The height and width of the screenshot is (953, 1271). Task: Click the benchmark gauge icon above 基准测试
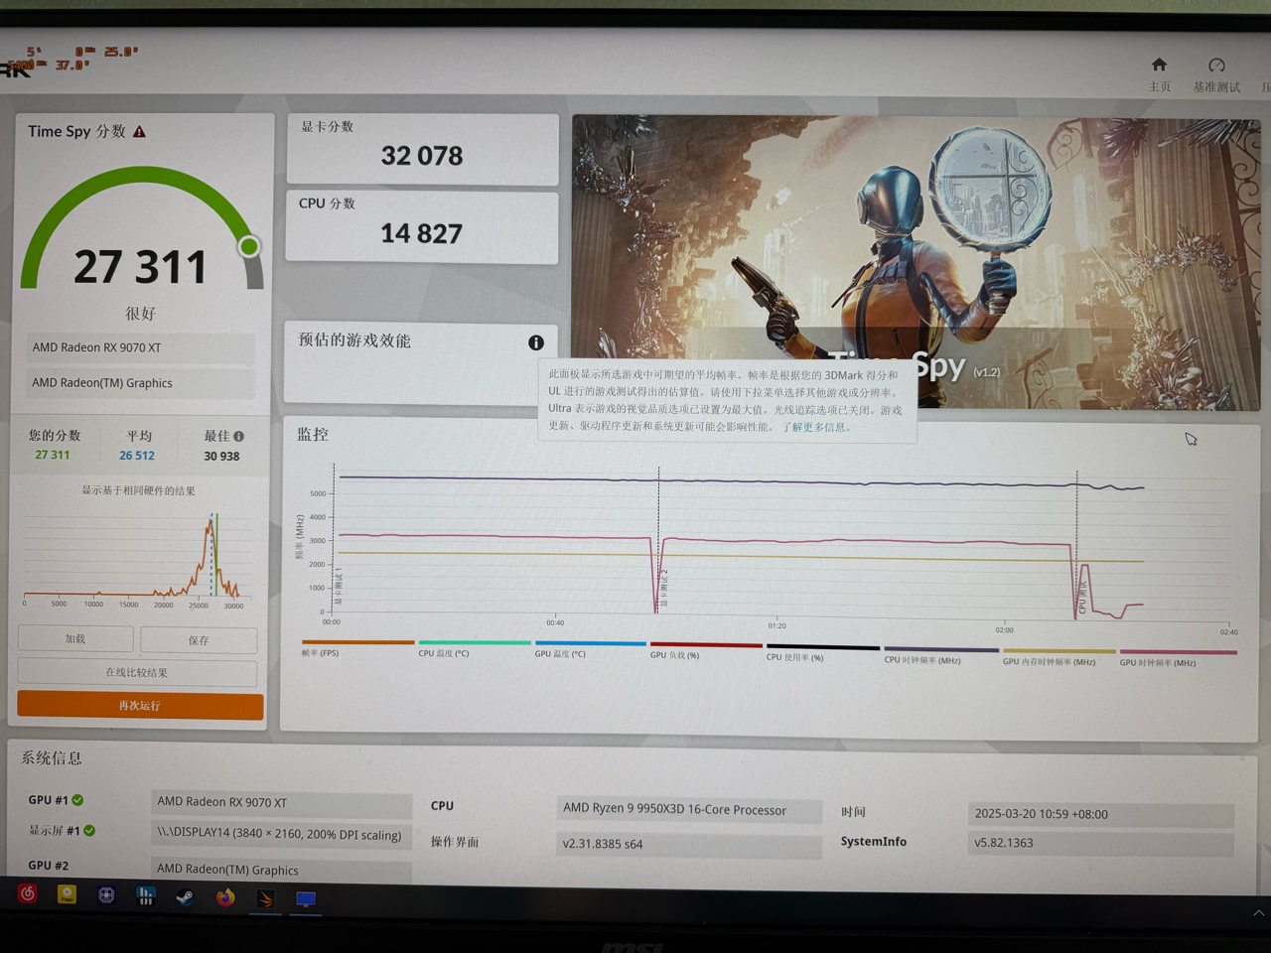(x=1217, y=66)
